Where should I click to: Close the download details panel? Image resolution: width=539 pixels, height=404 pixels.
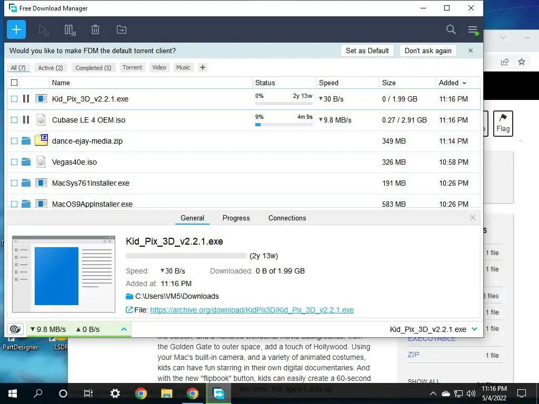[x=473, y=218]
